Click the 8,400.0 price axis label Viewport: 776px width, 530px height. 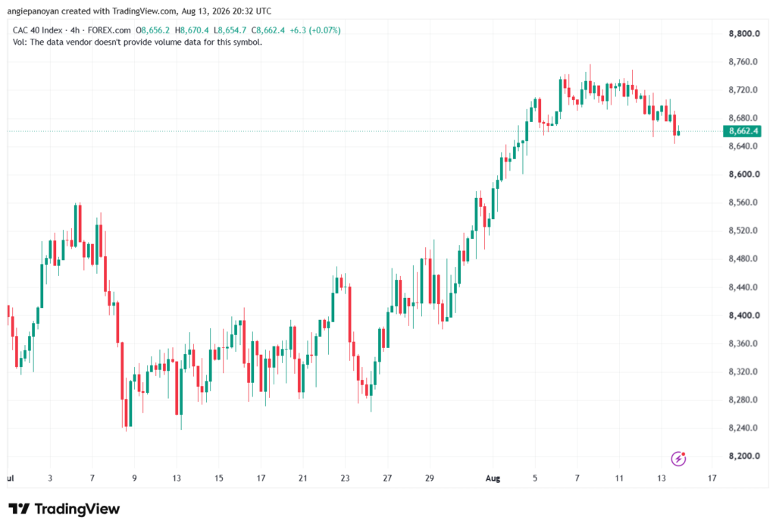[744, 315]
